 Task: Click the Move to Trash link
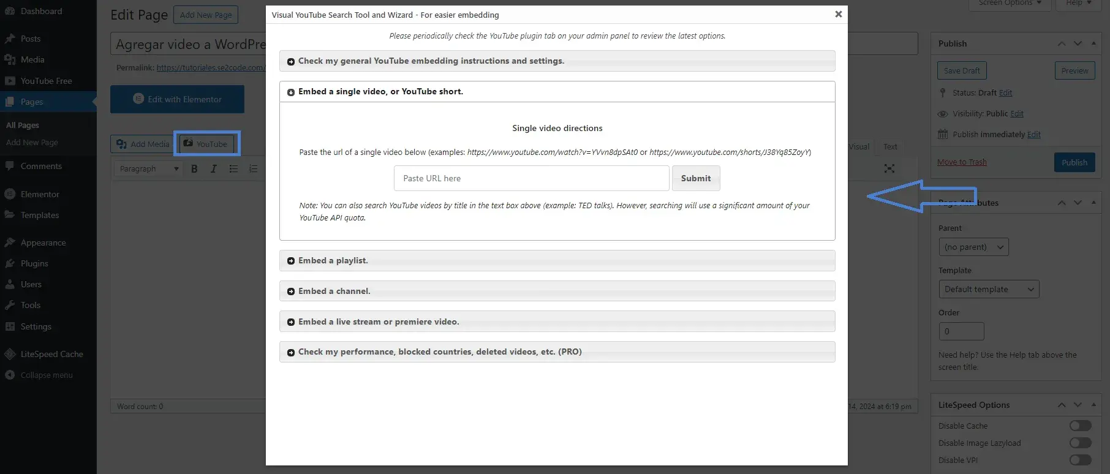point(962,162)
